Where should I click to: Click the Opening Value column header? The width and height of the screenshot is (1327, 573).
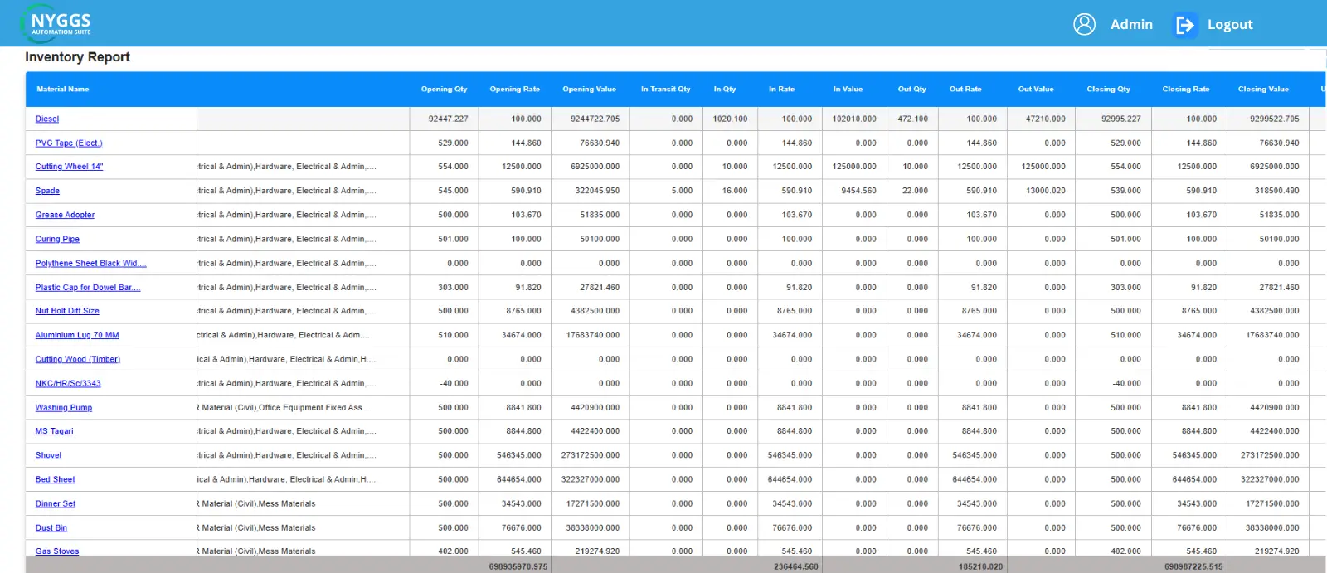click(589, 90)
